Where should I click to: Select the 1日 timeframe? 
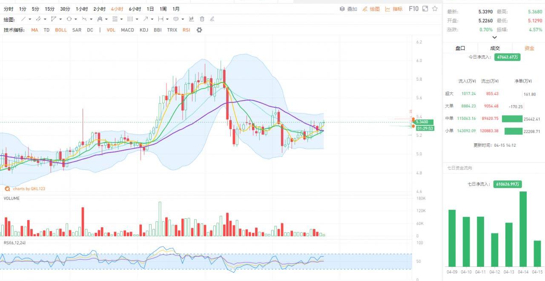click(x=150, y=9)
